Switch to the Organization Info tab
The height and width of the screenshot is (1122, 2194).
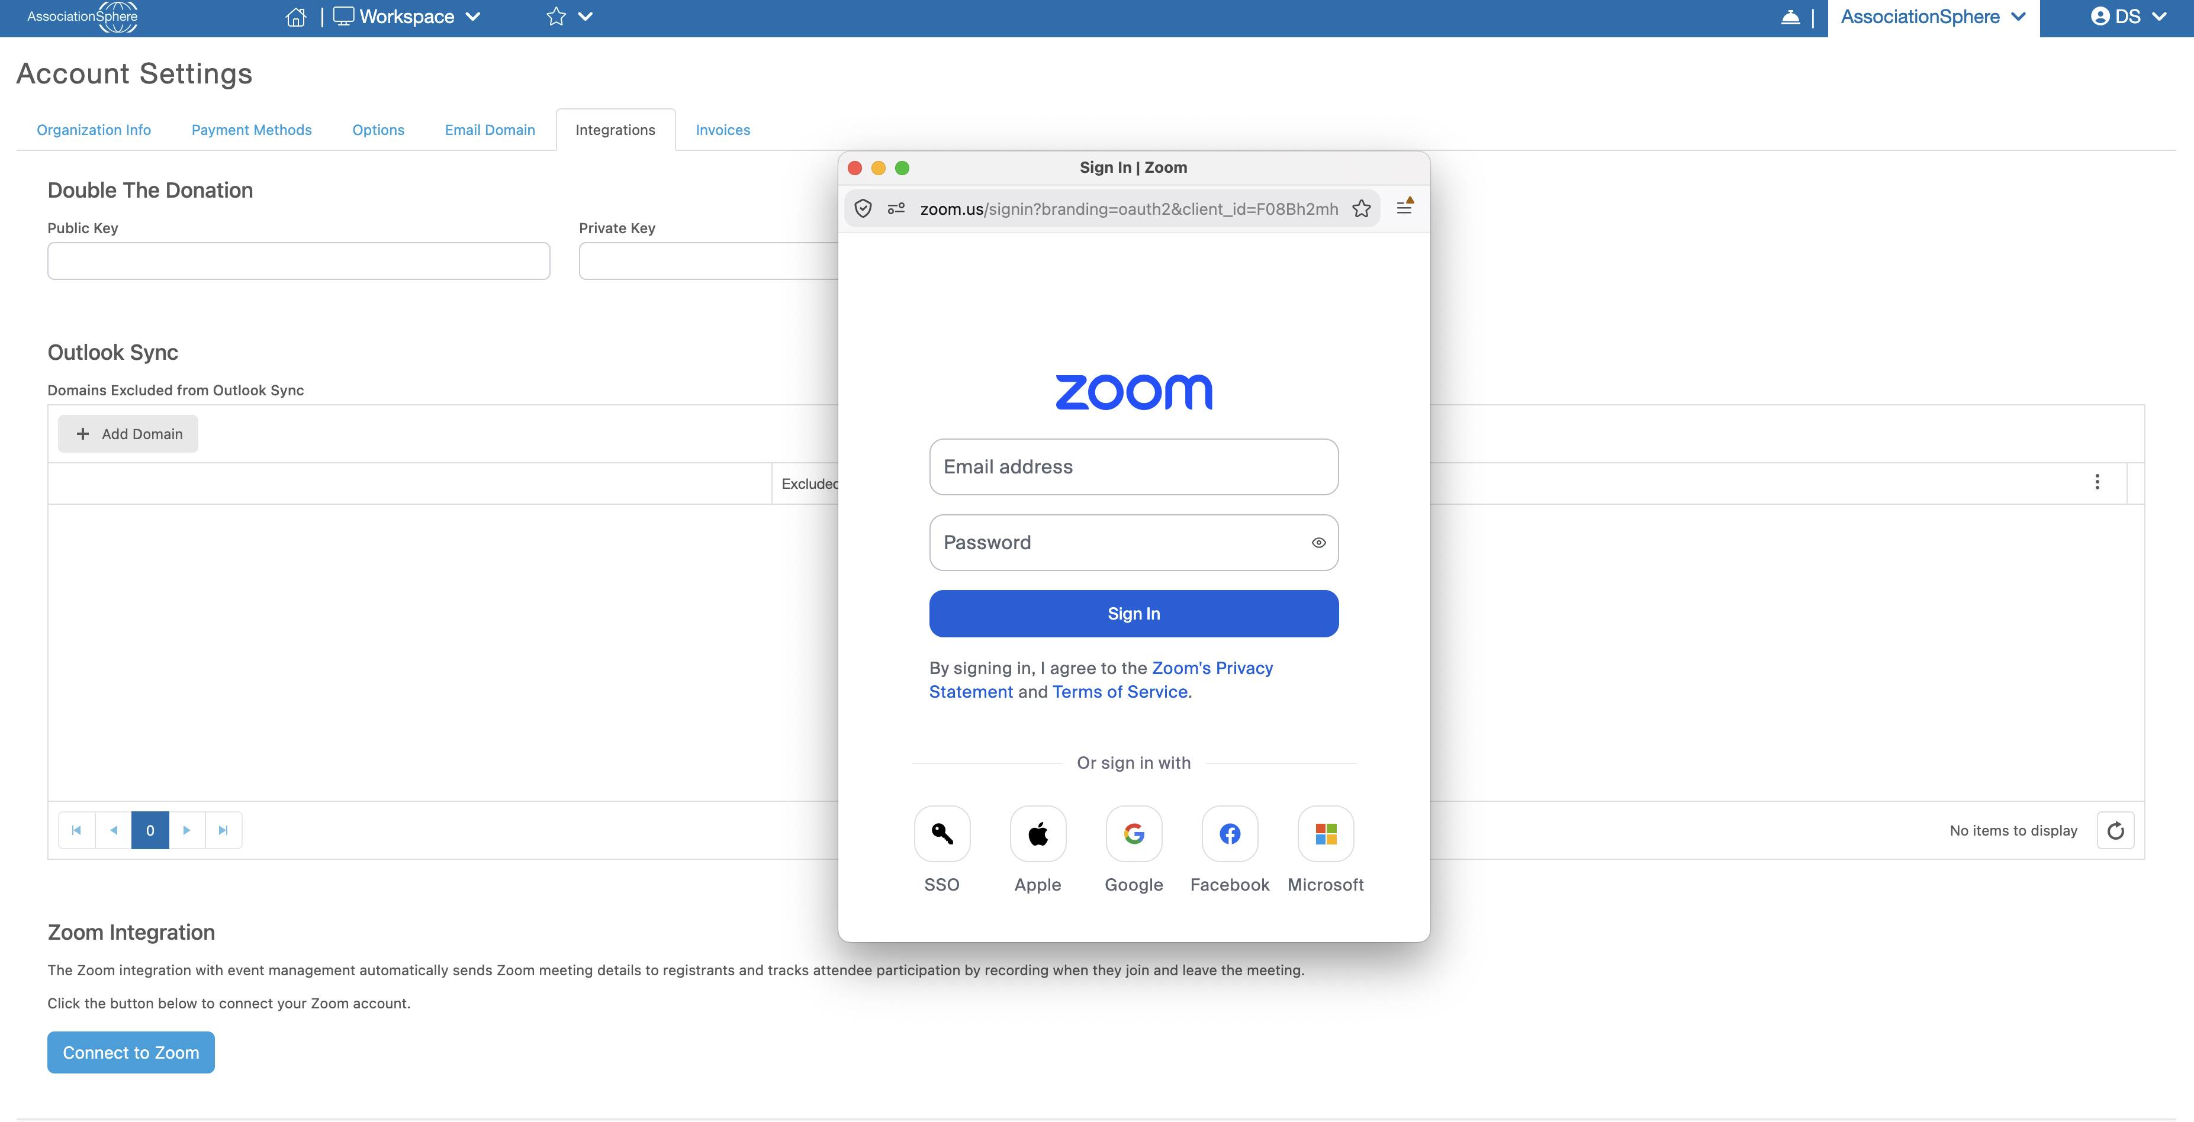pos(94,130)
